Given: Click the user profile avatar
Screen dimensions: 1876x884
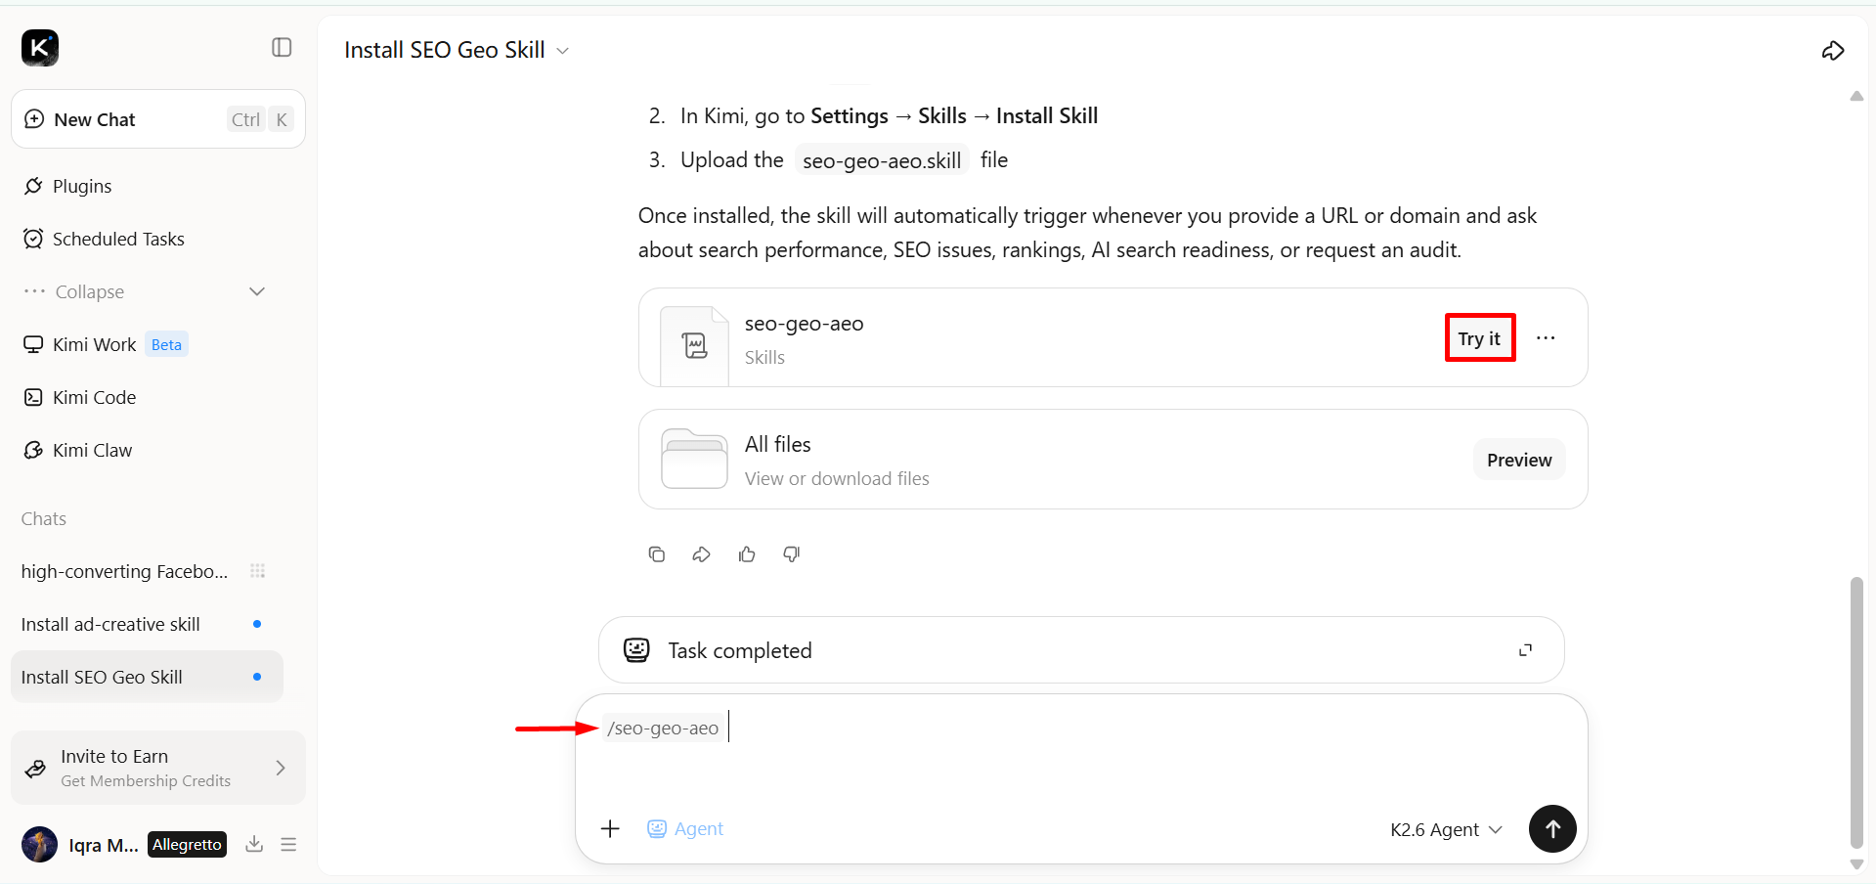Looking at the screenshot, I should [x=39, y=844].
